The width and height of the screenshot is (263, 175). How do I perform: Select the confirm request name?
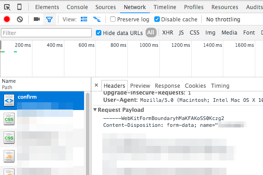click(x=27, y=97)
